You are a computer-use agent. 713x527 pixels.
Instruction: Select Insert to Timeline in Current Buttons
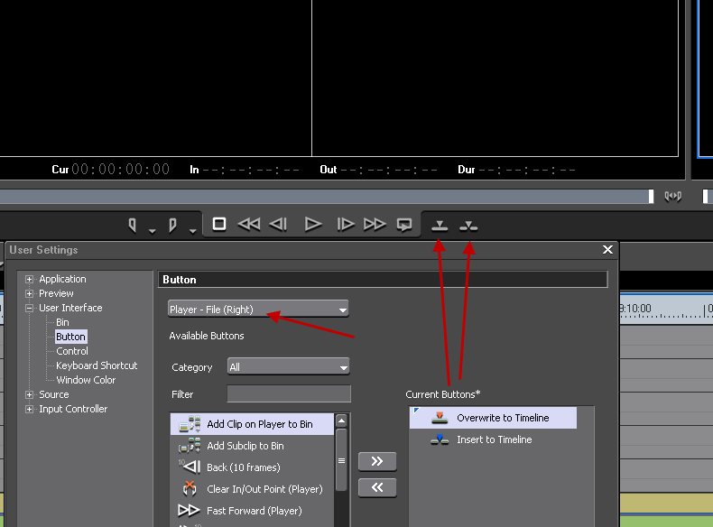494,439
